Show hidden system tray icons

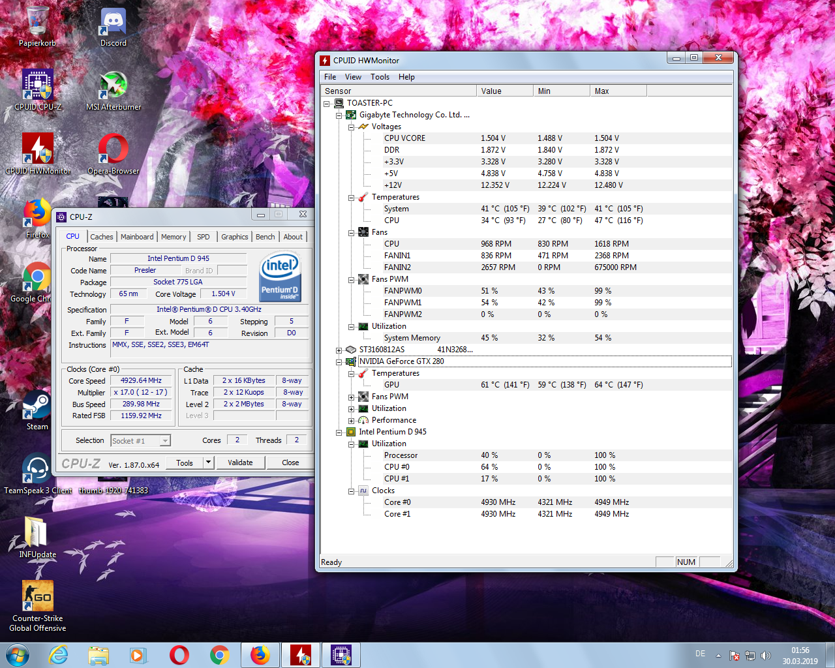[x=718, y=656]
